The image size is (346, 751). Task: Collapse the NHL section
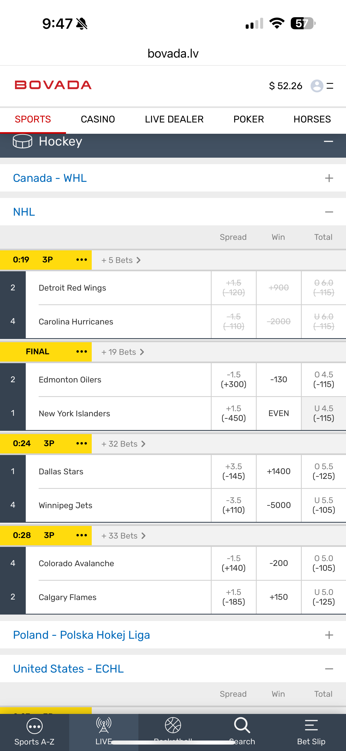pyautogui.click(x=329, y=212)
